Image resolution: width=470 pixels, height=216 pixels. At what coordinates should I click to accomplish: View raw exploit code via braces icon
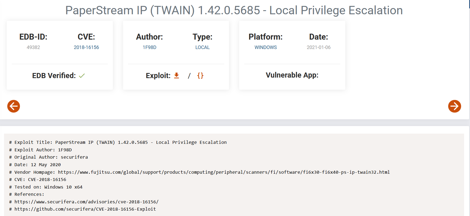coord(200,75)
